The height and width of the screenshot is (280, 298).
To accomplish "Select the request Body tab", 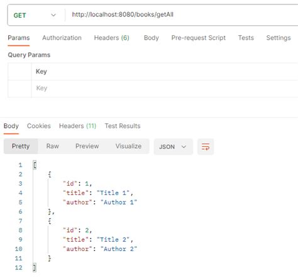I will click(152, 38).
